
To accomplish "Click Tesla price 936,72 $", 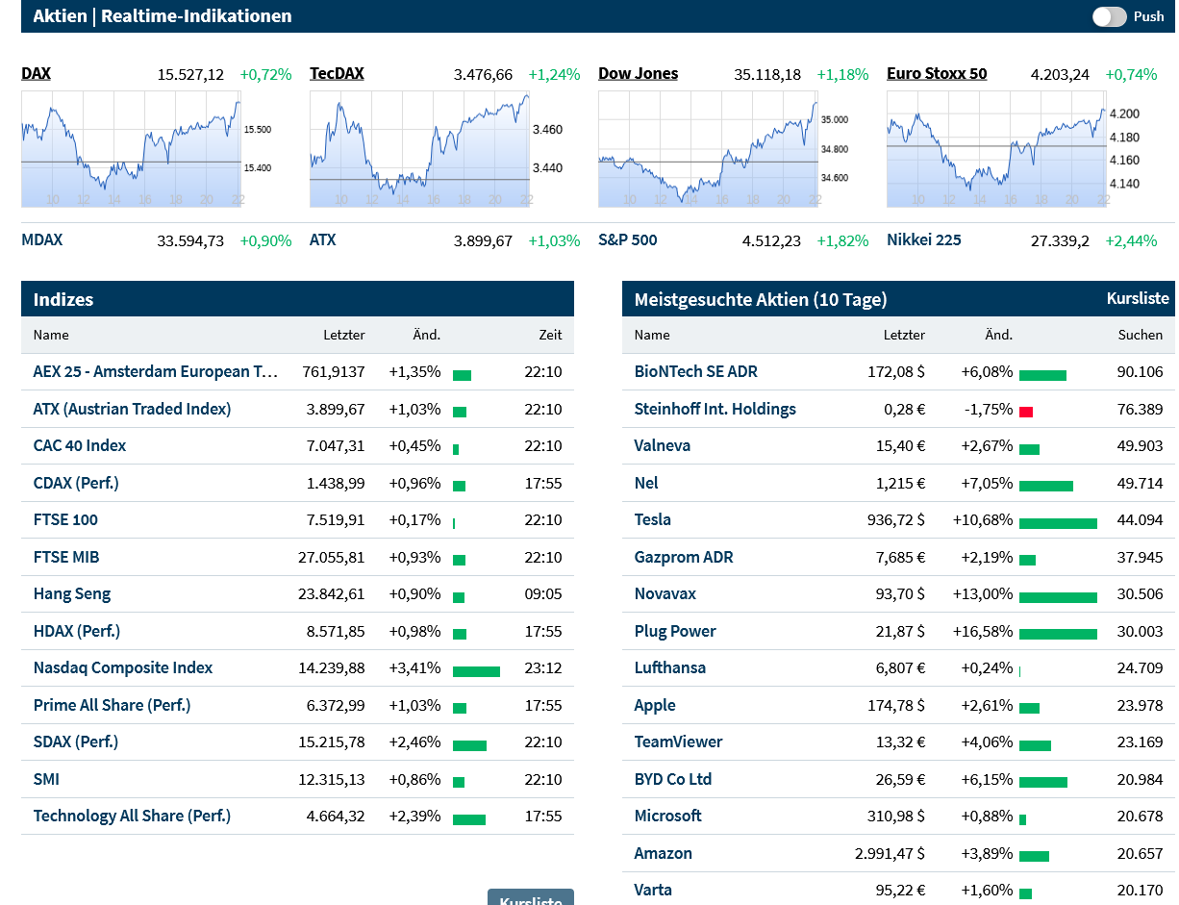I will pyautogui.click(x=896, y=520).
